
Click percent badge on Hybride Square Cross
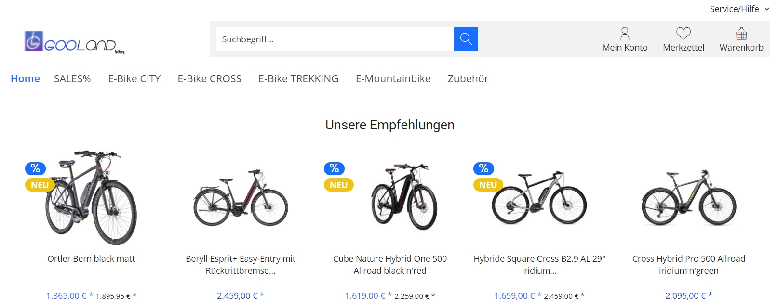tap(483, 168)
